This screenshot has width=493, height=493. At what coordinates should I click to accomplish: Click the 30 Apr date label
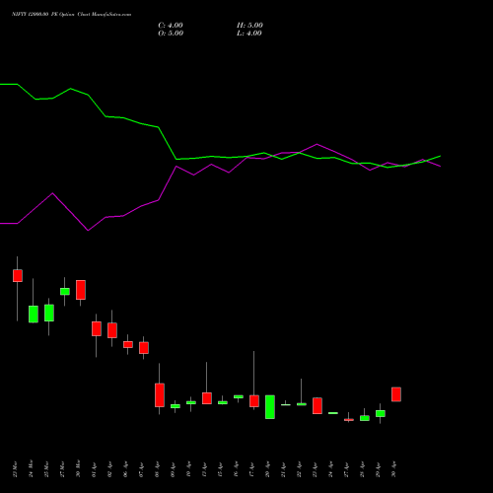393,469
